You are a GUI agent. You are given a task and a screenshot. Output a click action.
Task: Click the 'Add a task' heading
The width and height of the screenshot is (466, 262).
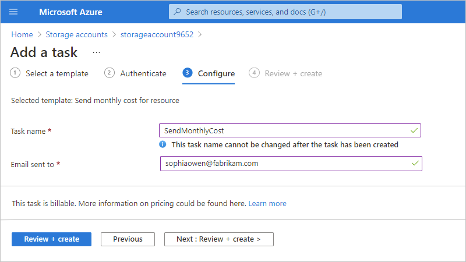(44, 52)
